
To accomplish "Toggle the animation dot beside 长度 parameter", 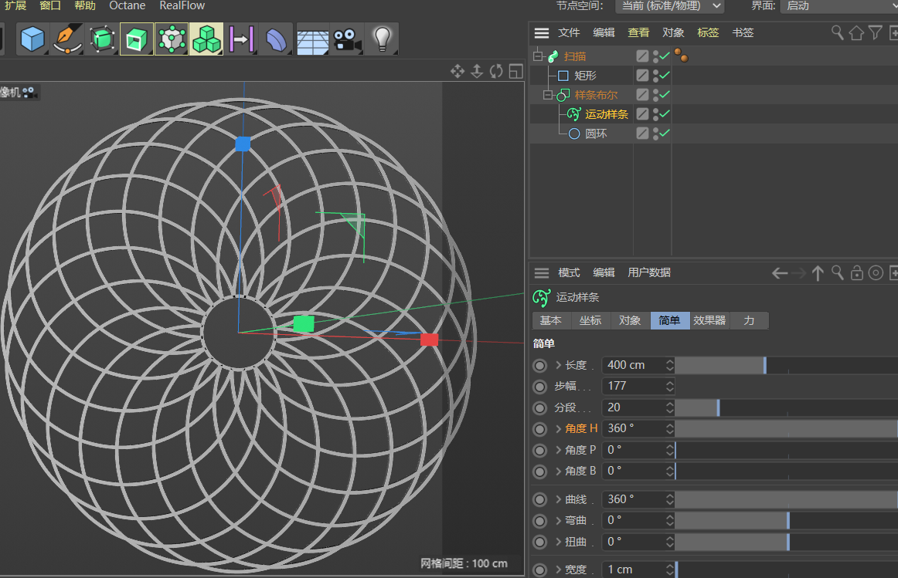I will [x=539, y=365].
